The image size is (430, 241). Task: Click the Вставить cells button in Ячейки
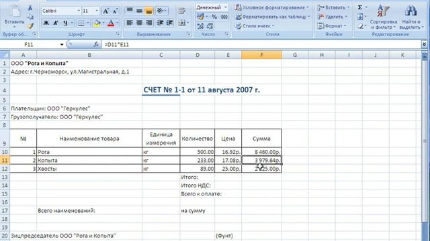click(x=333, y=7)
